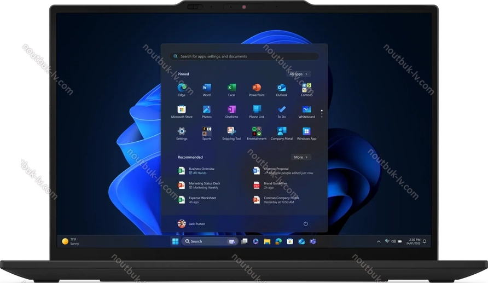Expand Recommended with the More button
Image resolution: width=488 pixels, height=283 pixels.
tap(300, 157)
